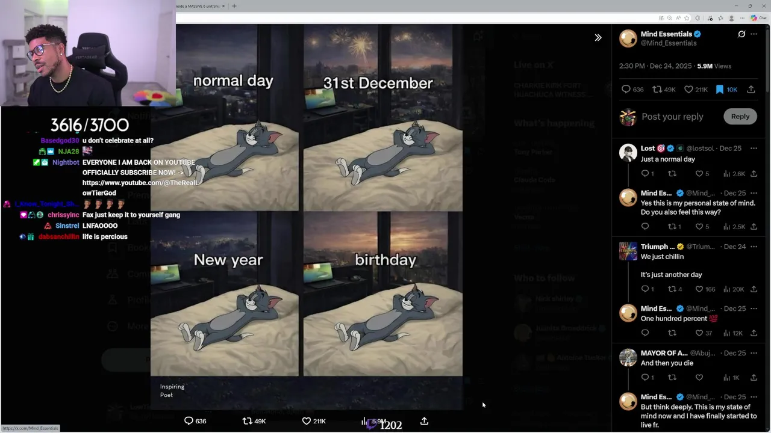The height and width of the screenshot is (433, 771).
Task: Like the 'Do you also feel this way?' reply
Action: pyautogui.click(x=702, y=227)
